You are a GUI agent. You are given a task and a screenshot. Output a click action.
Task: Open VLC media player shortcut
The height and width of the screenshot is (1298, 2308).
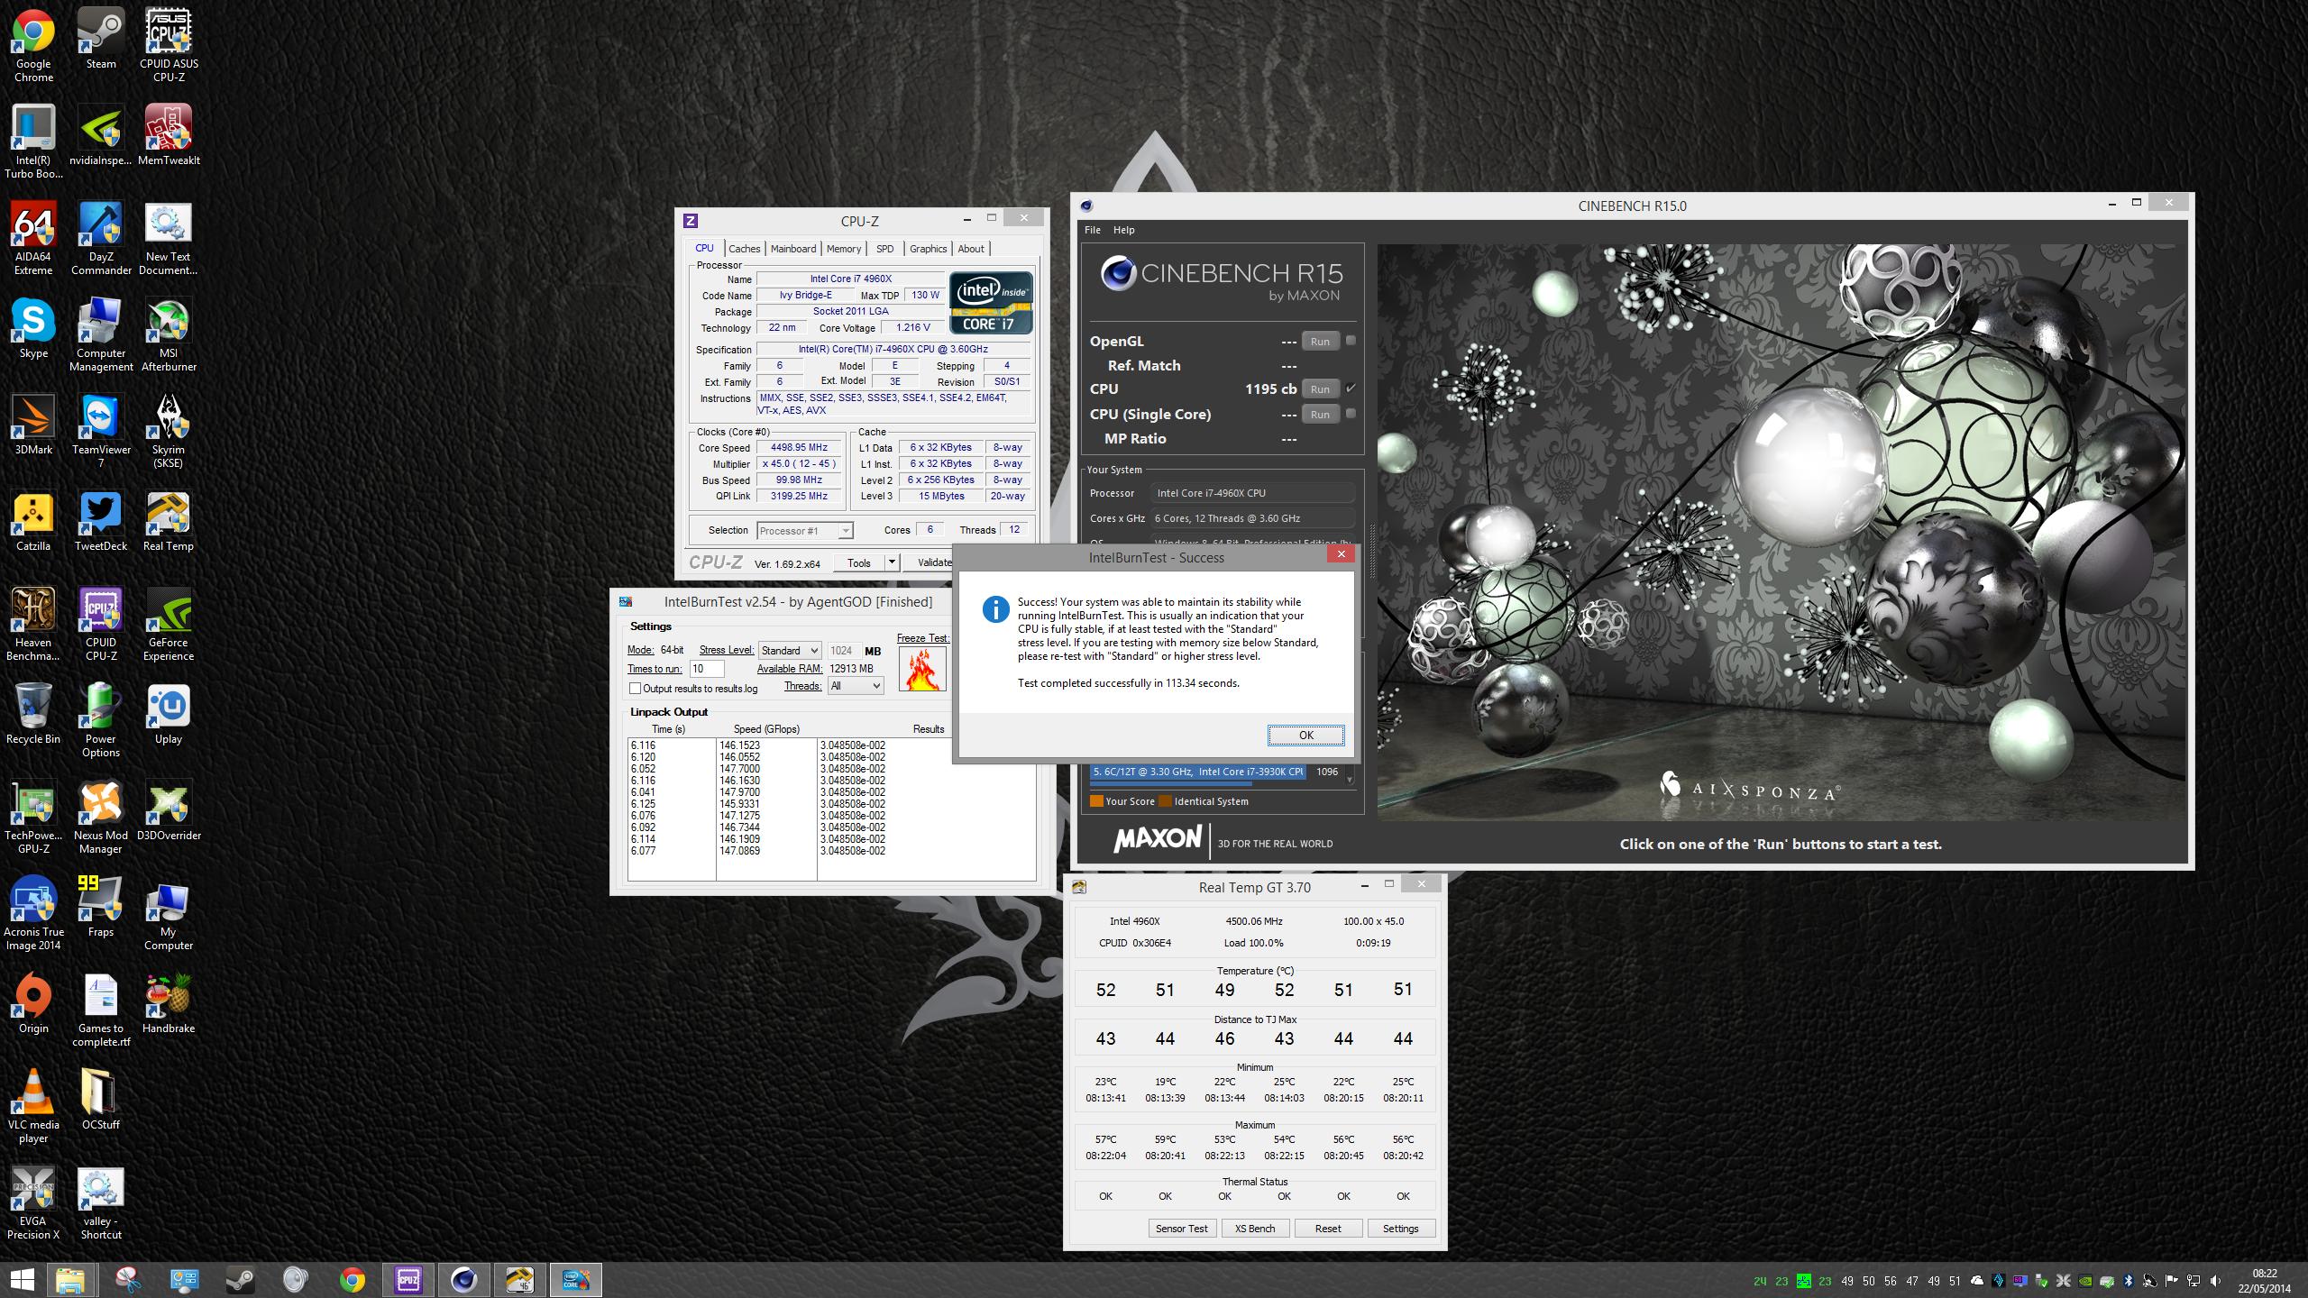[33, 1107]
